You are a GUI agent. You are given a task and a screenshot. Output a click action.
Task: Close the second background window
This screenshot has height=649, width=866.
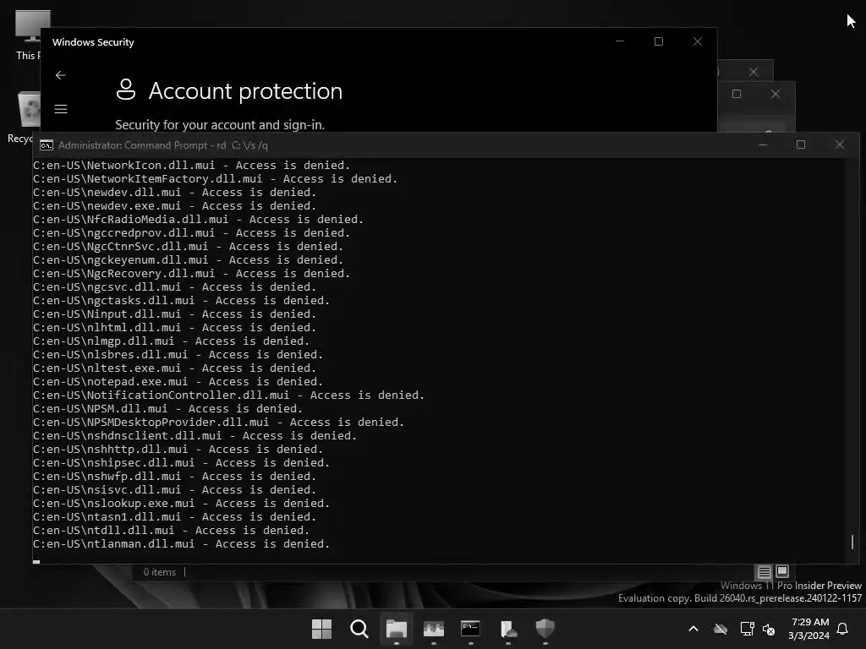click(776, 94)
